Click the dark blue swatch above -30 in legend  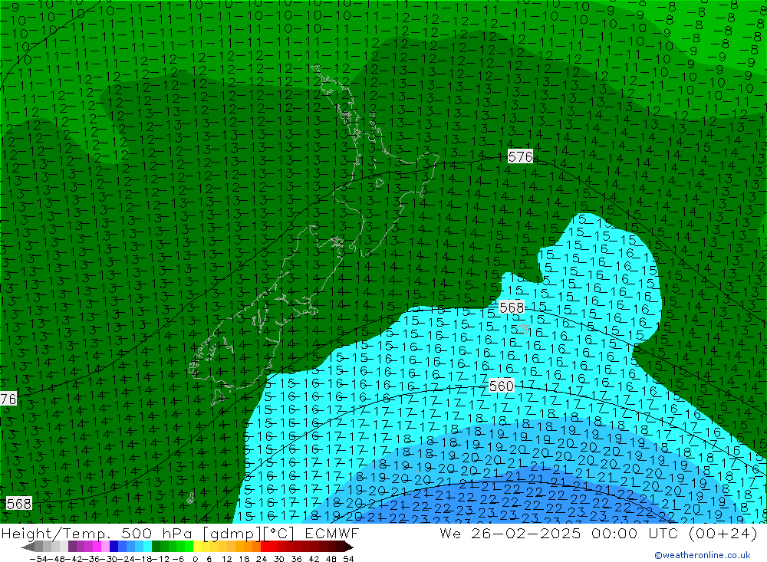114,547
